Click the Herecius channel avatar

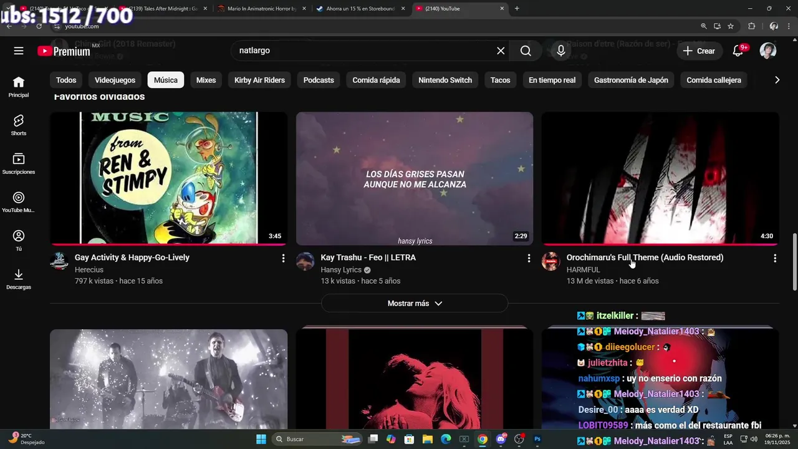tap(59, 261)
